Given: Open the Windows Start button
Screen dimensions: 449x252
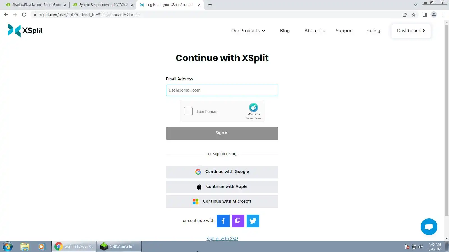Looking at the screenshot, I should coord(8,246).
